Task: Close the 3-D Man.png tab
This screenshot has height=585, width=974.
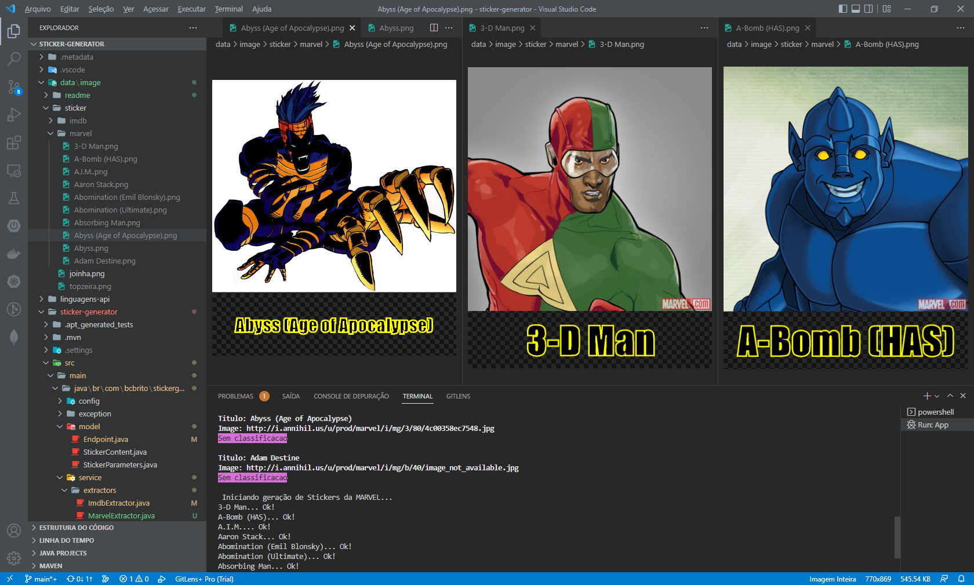Action: pos(533,28)
